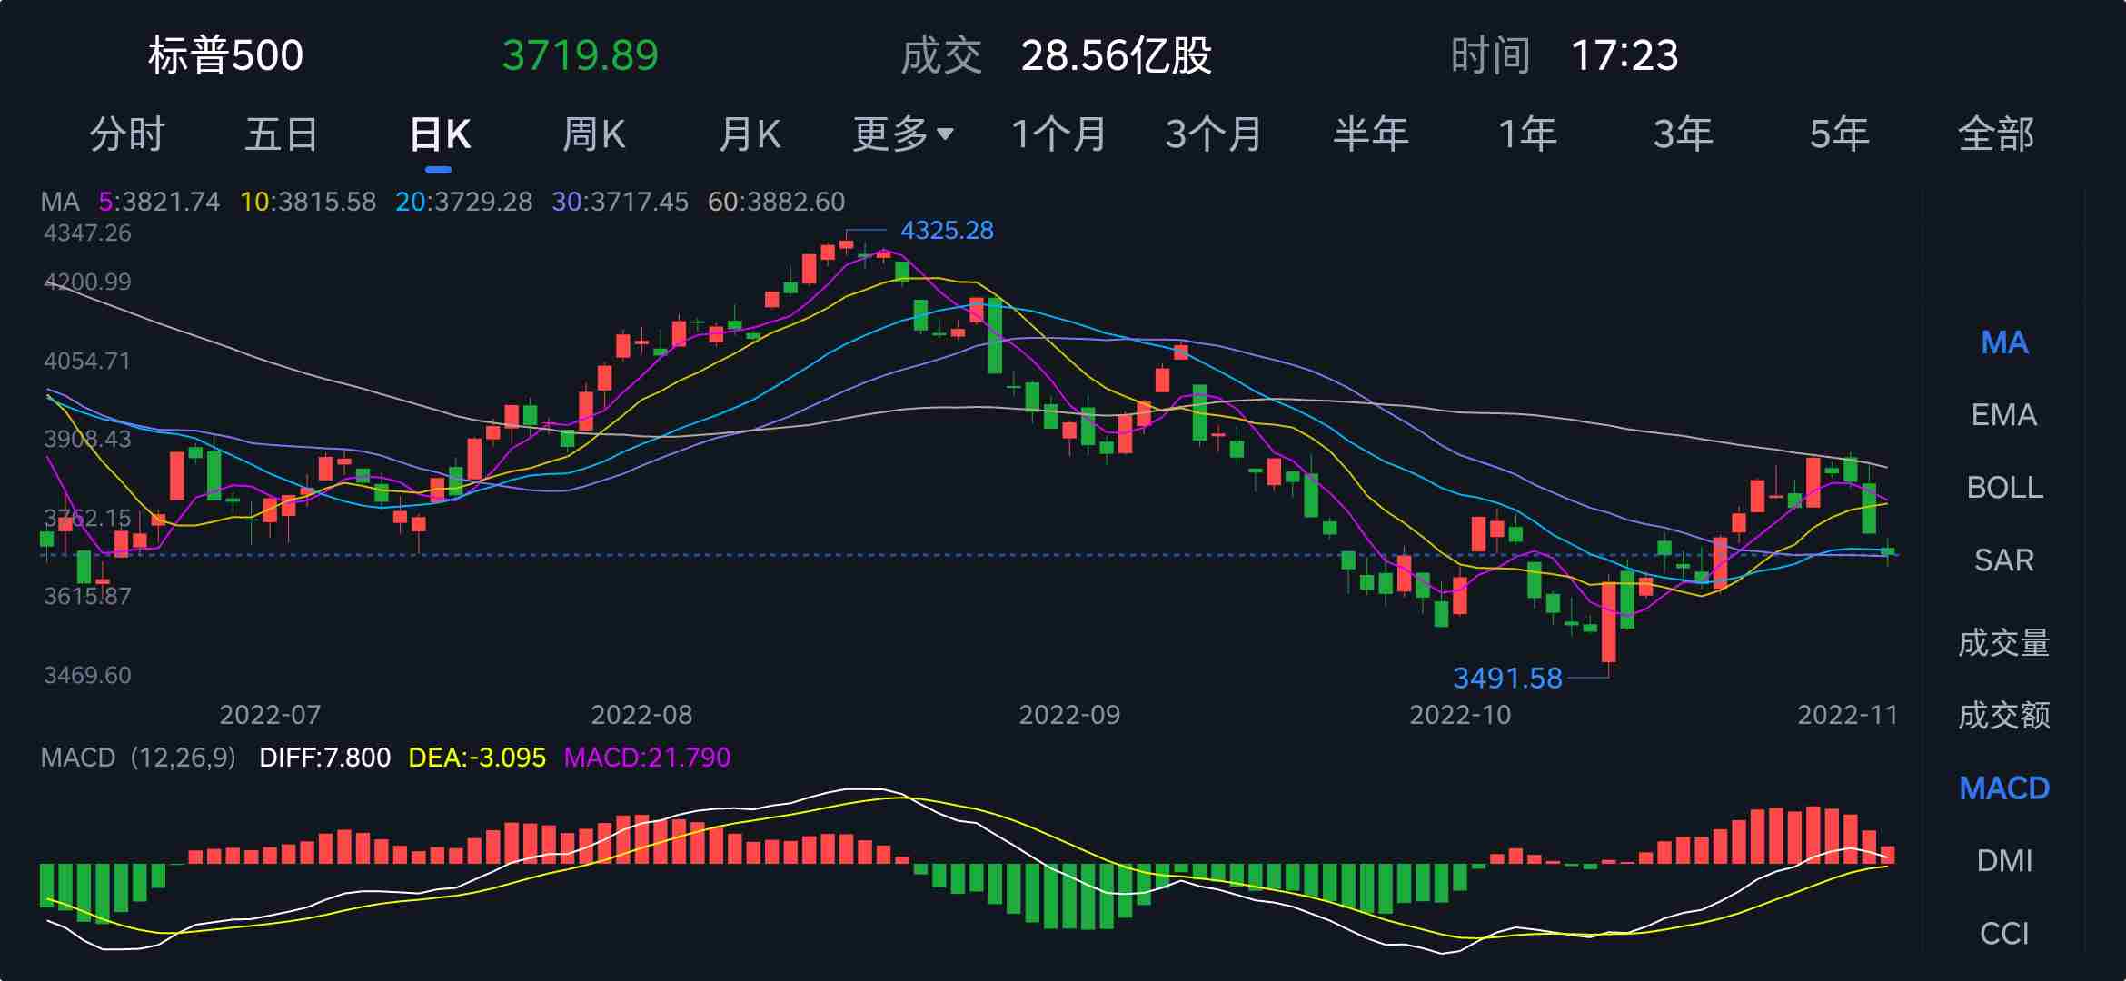
Task: Click the 2022-11 date axis label
Action: pos(1848,715)
